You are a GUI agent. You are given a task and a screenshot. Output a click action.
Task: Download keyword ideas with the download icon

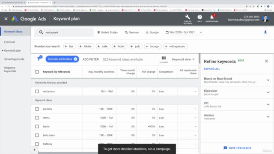265,33
